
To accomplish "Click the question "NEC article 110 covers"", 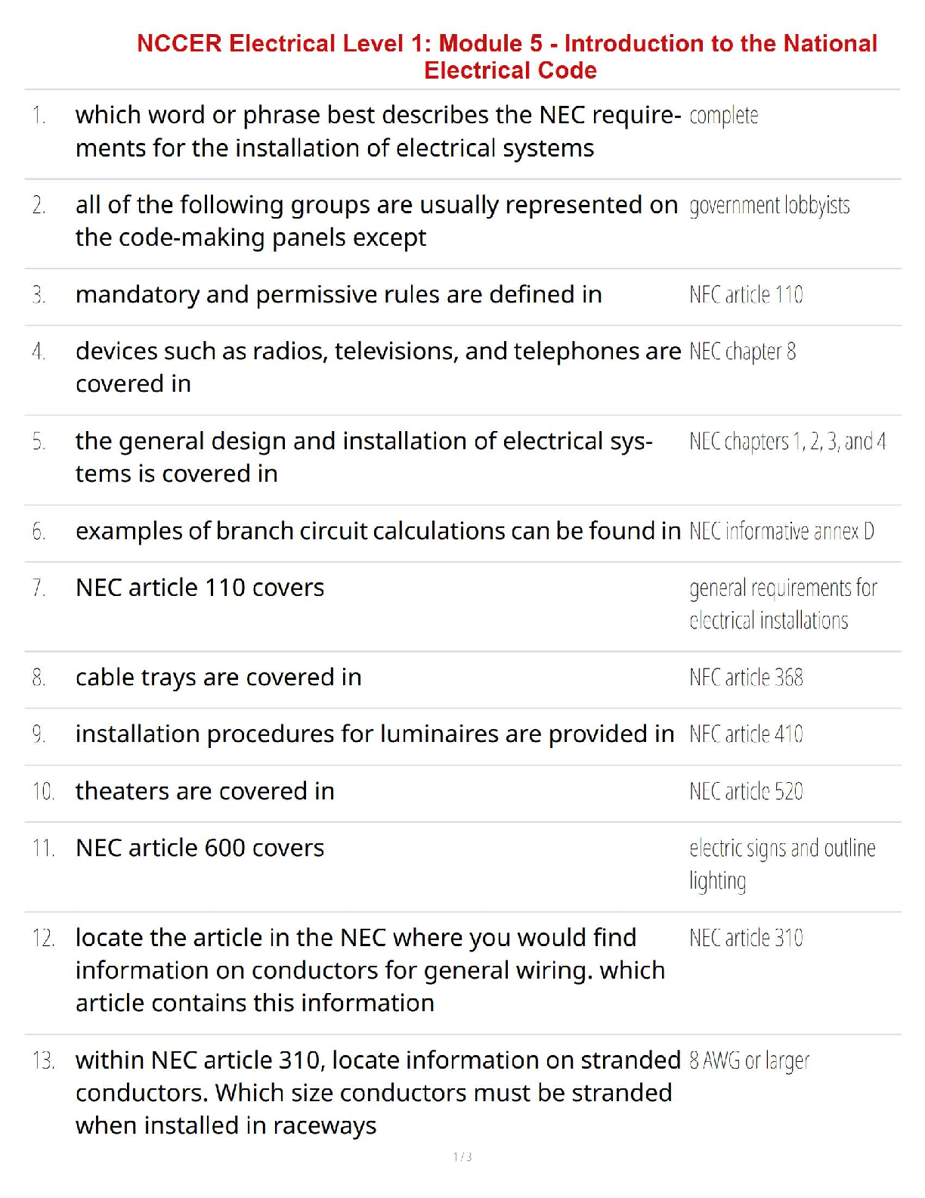I will point(200,588).
